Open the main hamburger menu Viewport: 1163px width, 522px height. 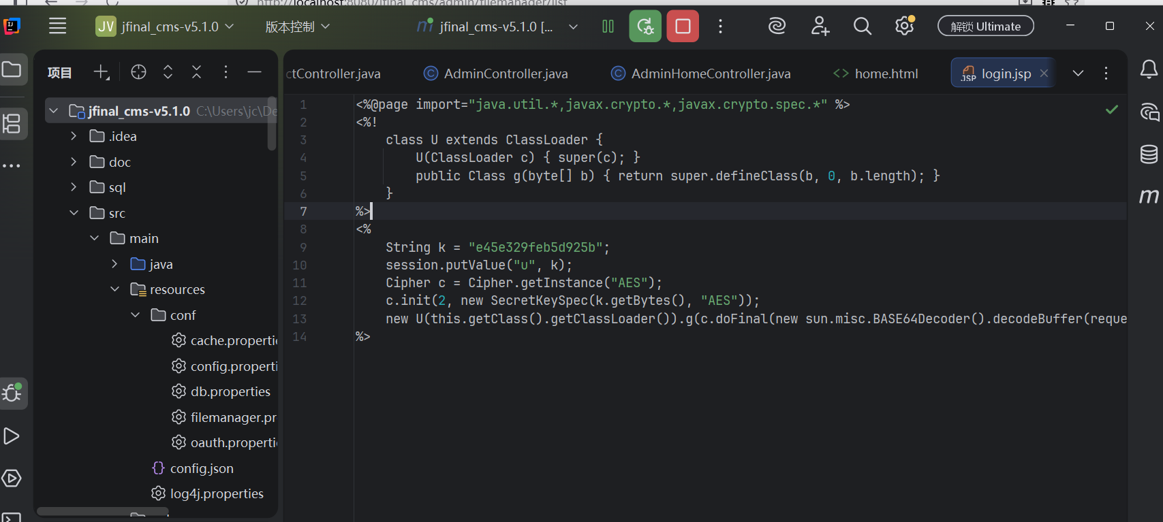pos(58,27)
